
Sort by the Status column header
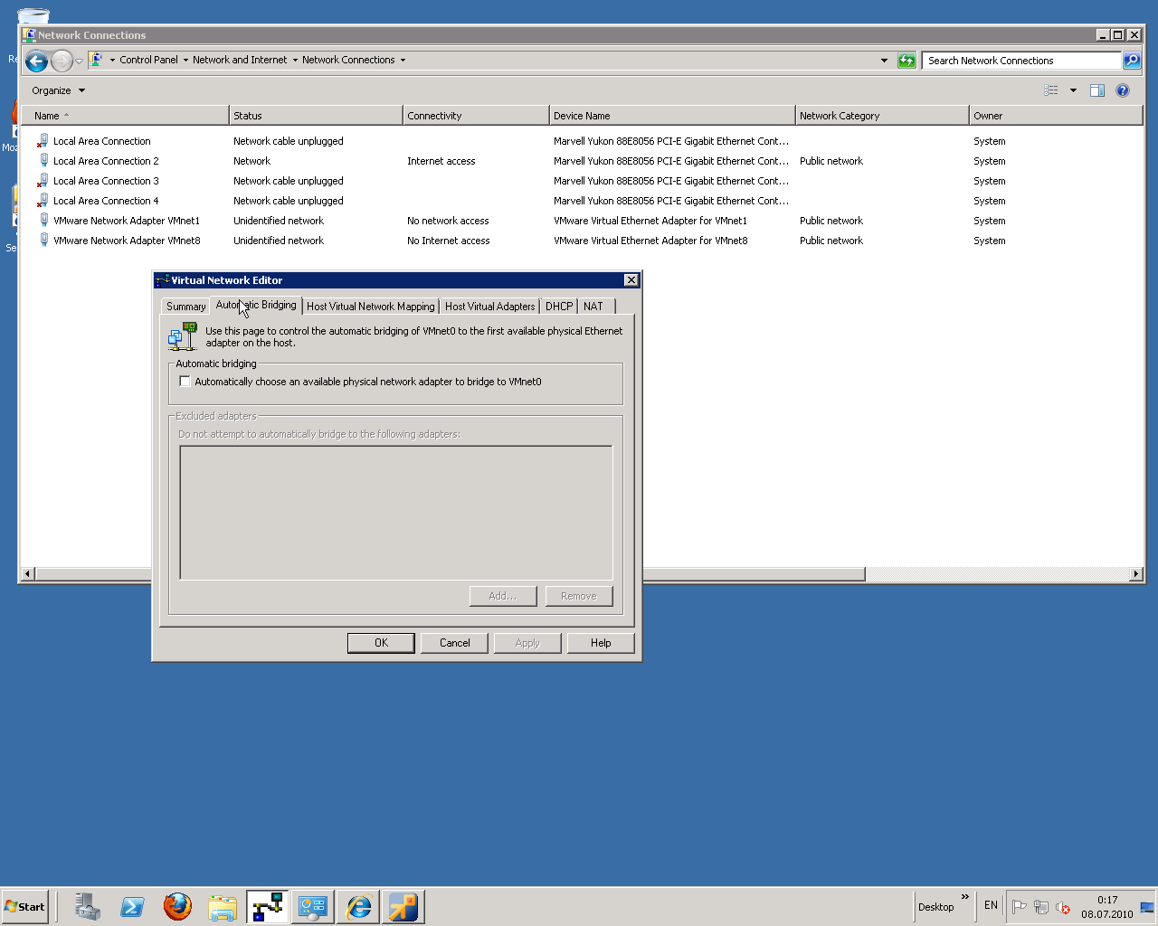316,116
